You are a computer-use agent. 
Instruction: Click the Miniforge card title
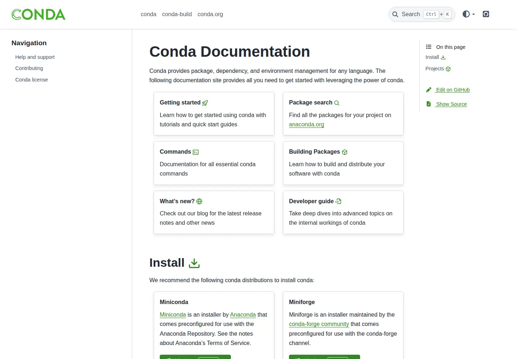tap(302, 302)
